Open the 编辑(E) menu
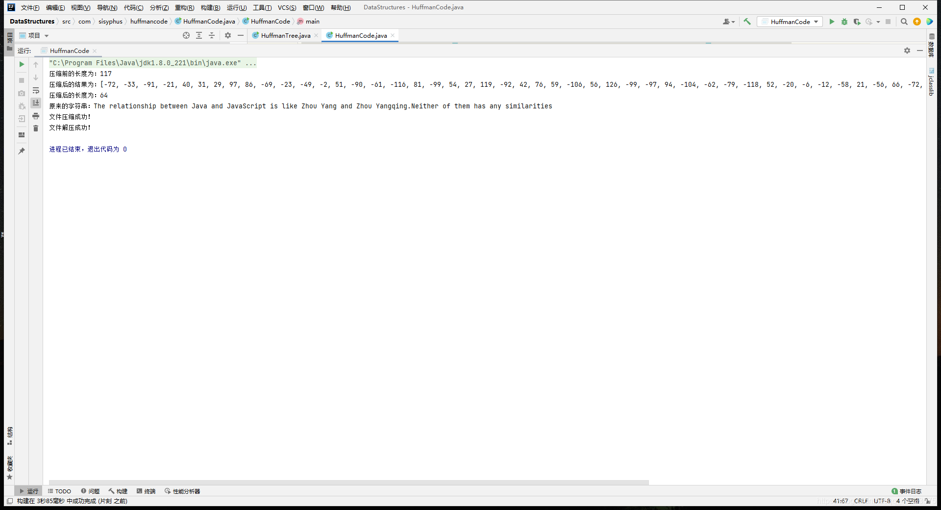 [x=55, y=7]
